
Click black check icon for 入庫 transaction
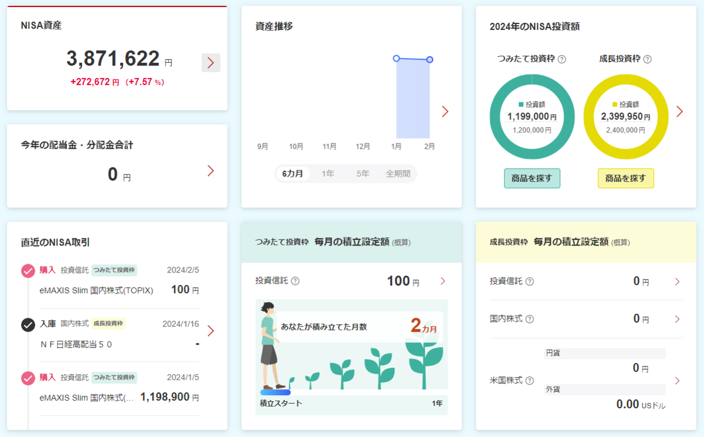[28, 324]
